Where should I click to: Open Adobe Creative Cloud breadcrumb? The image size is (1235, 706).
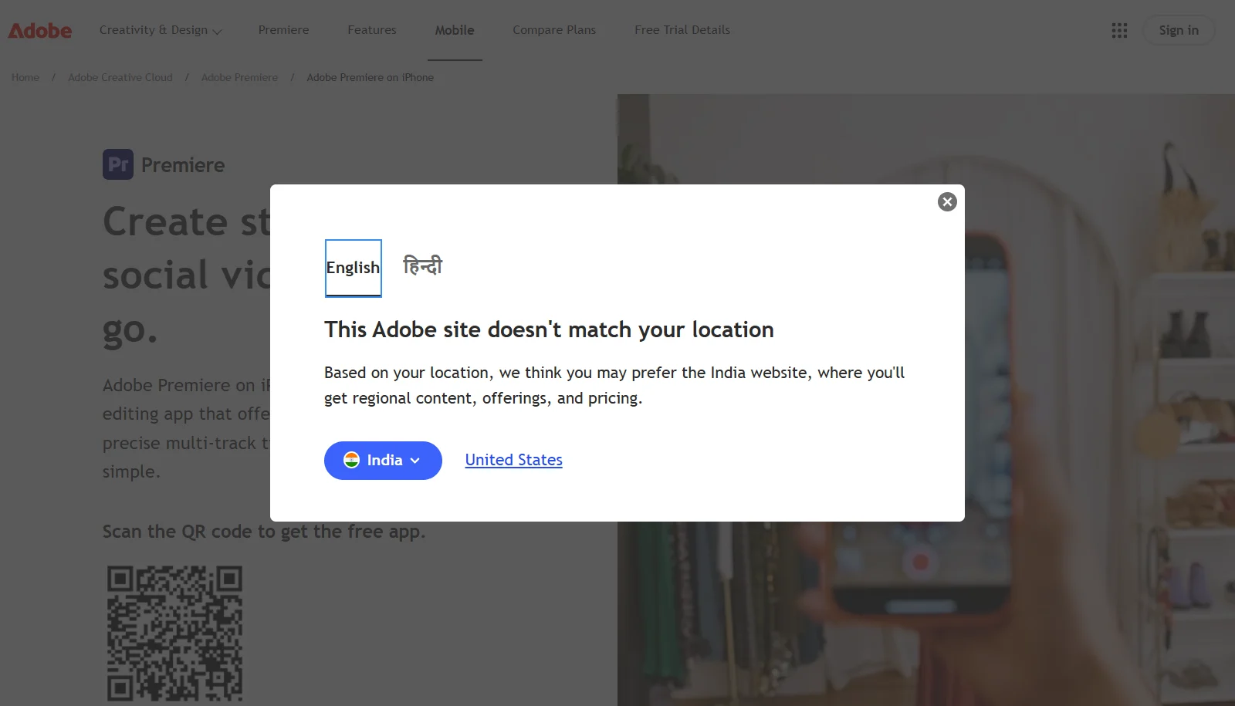[120, 77]
